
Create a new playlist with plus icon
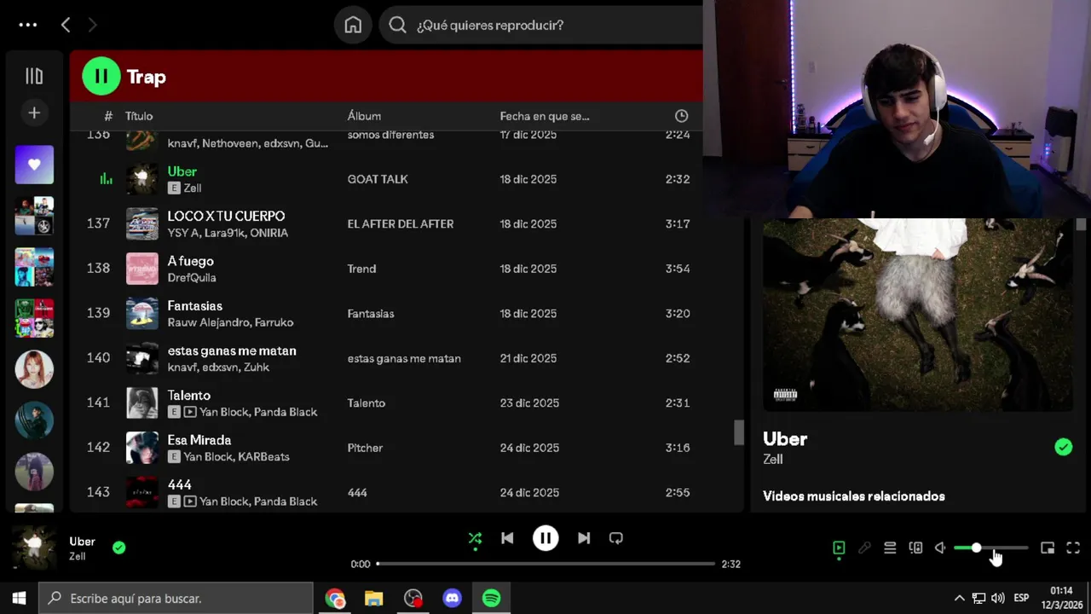pos(34,113)
